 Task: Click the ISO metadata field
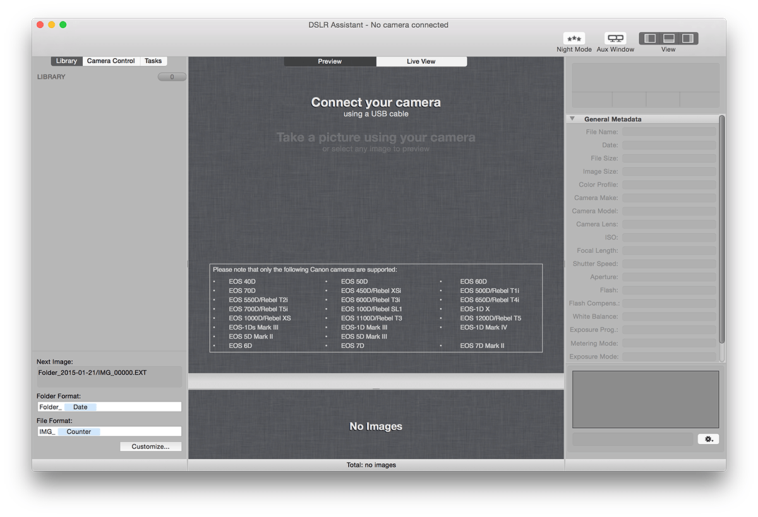coord(670,238)
